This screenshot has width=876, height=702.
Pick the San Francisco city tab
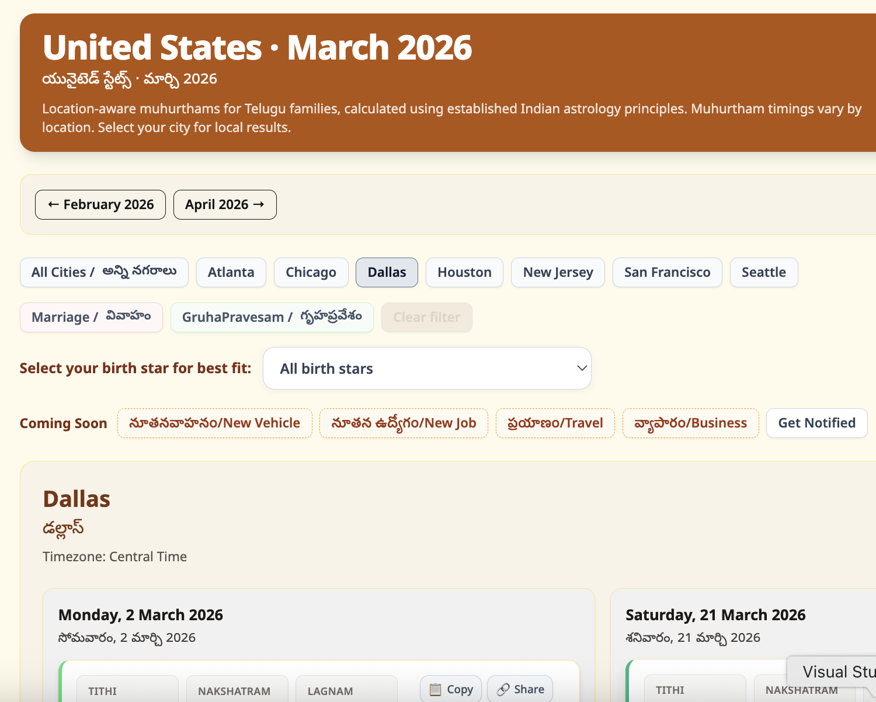coord(667,273)
